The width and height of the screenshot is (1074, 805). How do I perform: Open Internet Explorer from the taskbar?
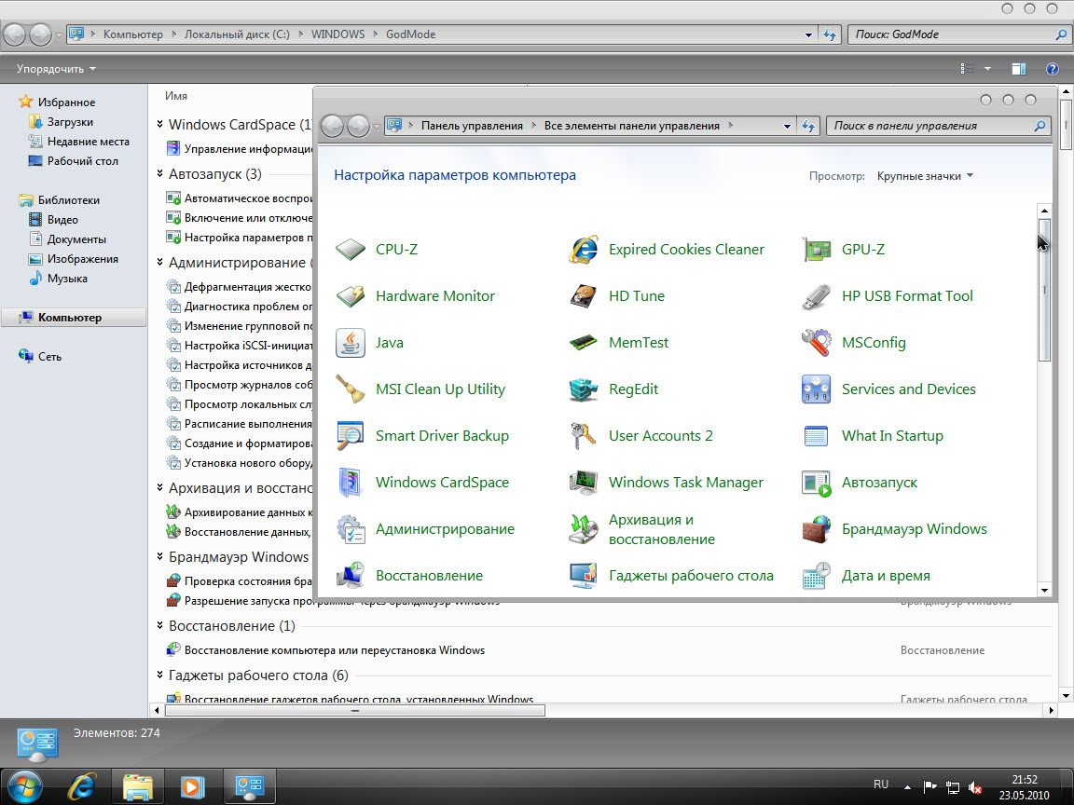pyautogui.click(x=82, y=785)
